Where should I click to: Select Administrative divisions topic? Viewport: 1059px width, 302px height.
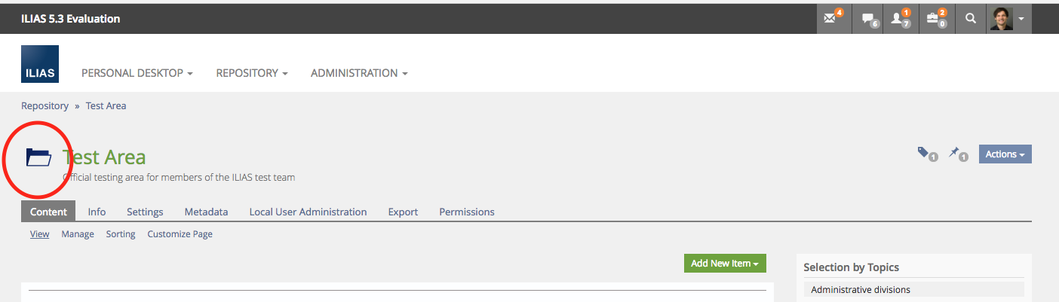[x=861, y=289]
